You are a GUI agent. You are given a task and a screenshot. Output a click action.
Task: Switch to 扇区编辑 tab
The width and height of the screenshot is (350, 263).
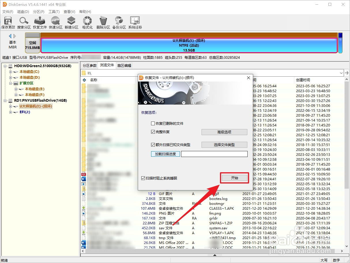click(124, 65)
